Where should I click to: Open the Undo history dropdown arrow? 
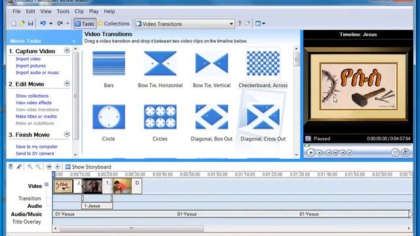pos(51,24)
